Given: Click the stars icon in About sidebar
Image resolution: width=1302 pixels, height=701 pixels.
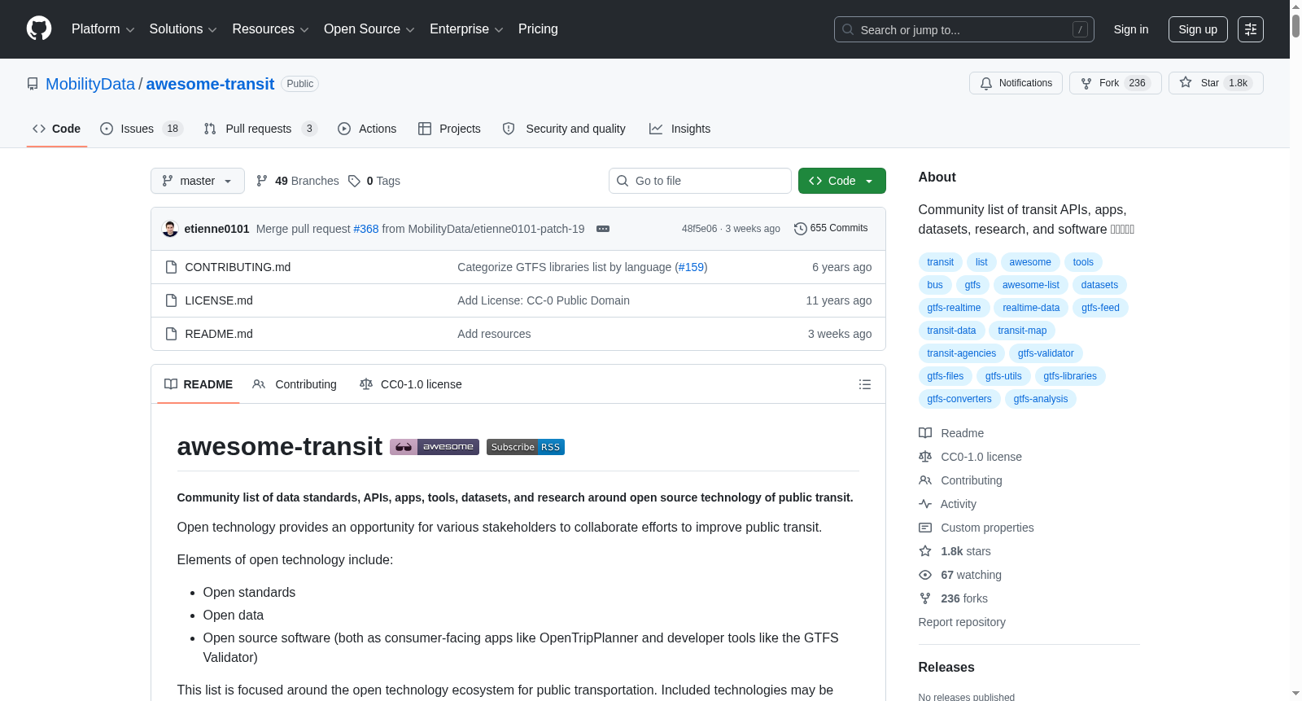Looking at the screenshot, I should pyautogui.click(x=925, y=551).
